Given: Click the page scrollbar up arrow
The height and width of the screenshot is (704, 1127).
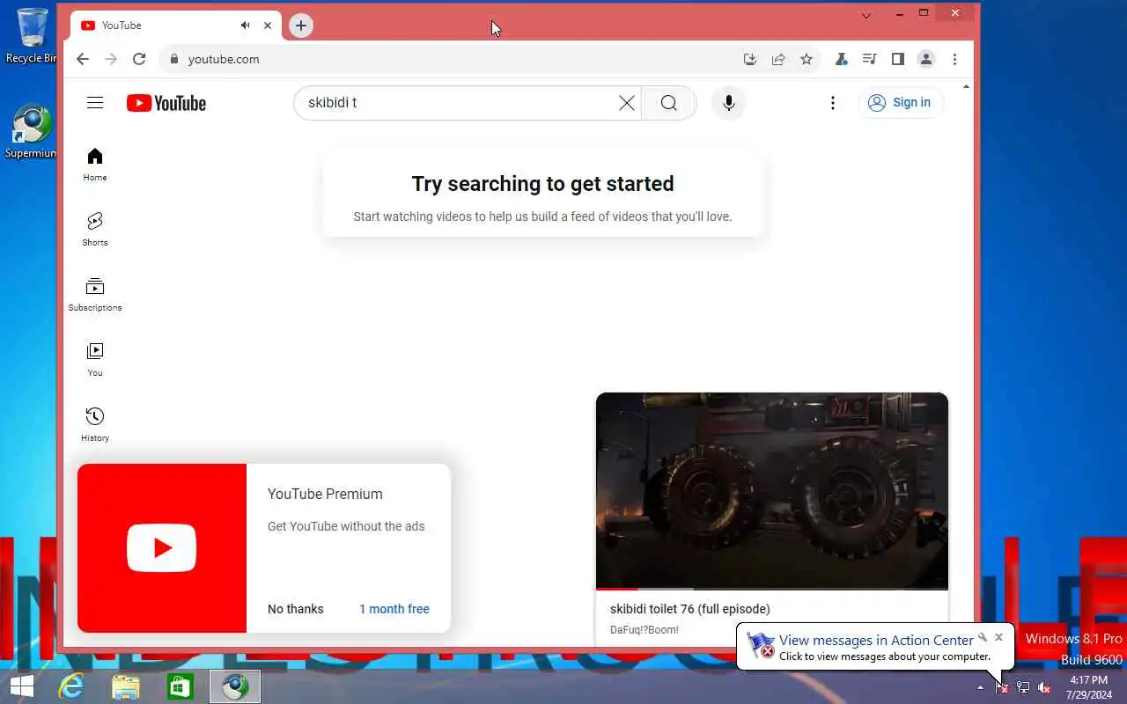Looking at the screenshot, I should tap(966, 87).
